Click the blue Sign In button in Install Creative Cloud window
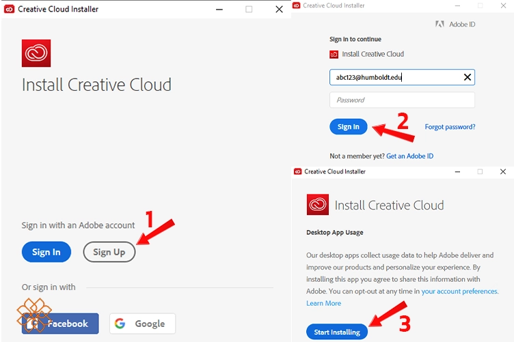Viewport: 514px width, 342px height. tap(46, 252)
